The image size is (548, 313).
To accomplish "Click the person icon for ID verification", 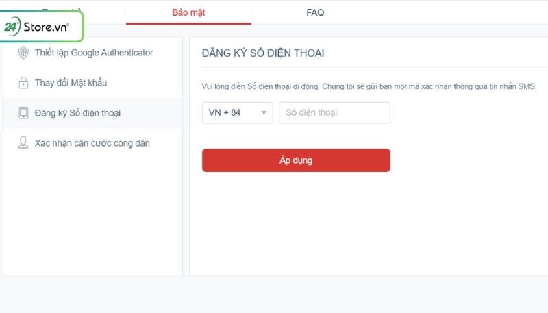I will click(23, 143).
